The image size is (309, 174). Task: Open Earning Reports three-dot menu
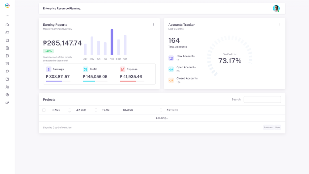click(x=154, y=25)
